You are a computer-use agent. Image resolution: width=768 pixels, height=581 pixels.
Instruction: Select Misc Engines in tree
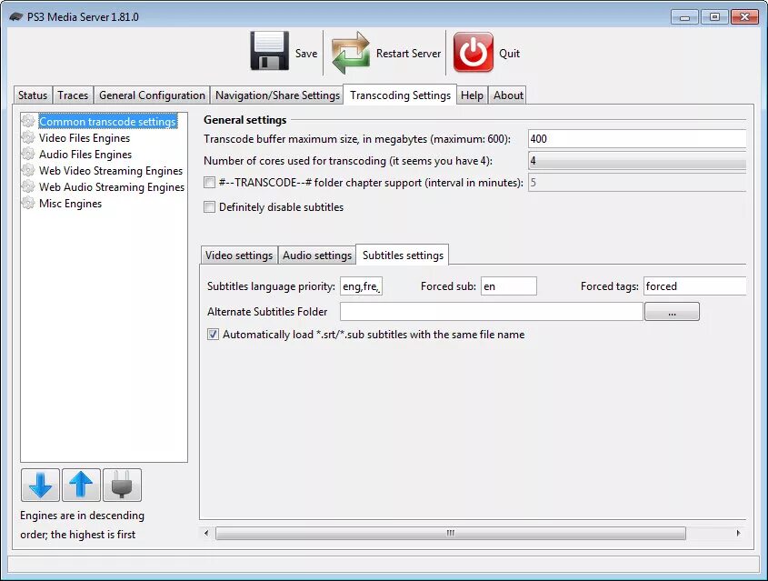[70, 204]
